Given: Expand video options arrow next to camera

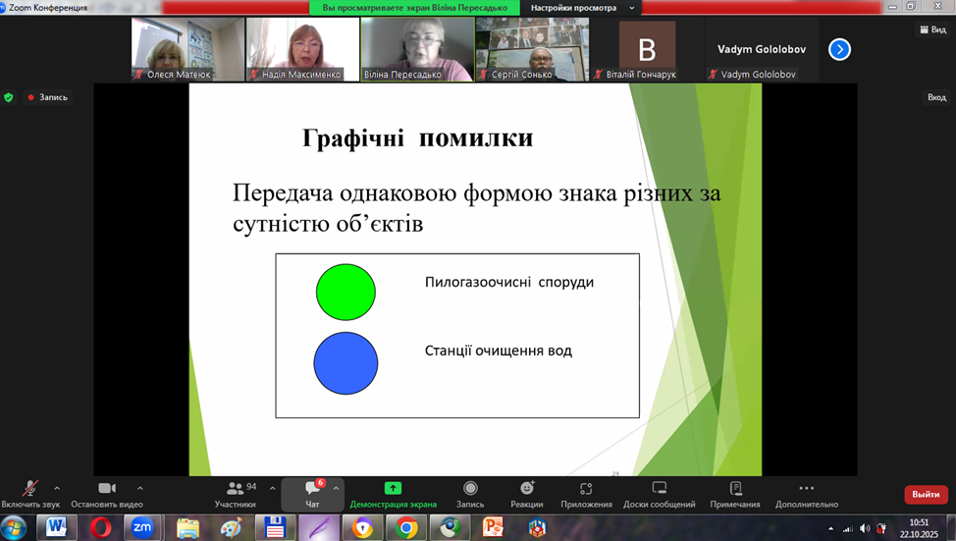Looking at the screenshot, I should pyautogui.click(x=139, y=488).
